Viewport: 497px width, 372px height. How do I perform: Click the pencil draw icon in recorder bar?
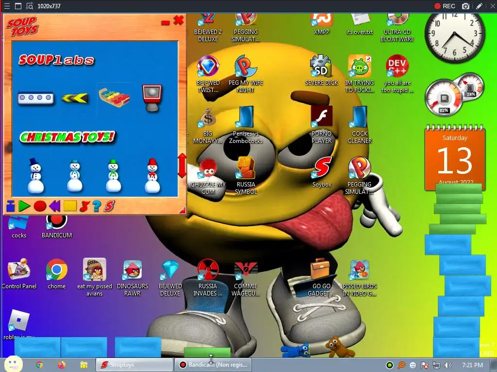479,6
